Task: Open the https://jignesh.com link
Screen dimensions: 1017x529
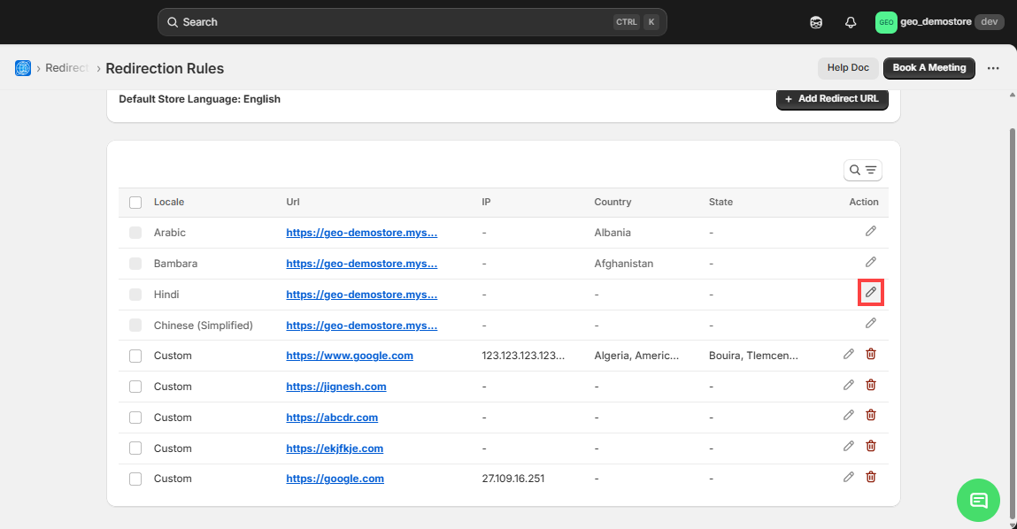Action: (335, 387)
